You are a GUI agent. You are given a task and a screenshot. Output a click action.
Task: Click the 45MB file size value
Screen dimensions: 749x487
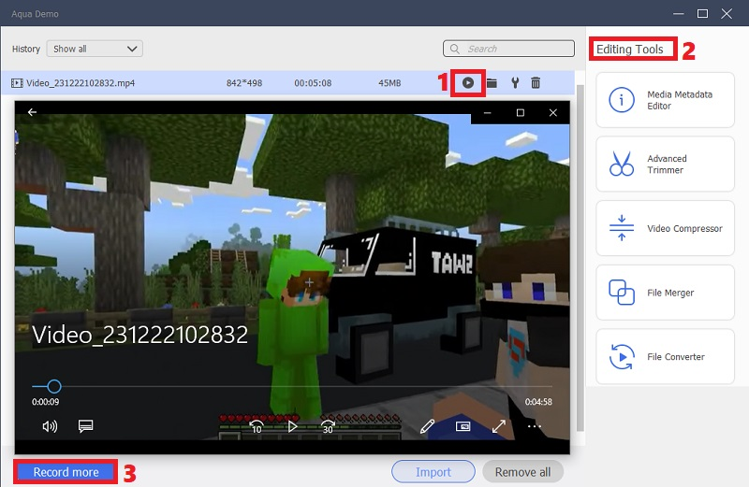point(389,83)
